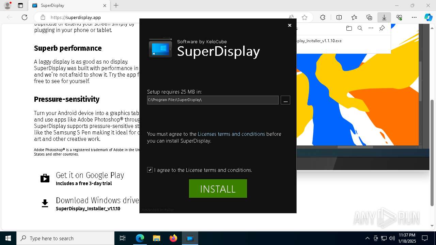This screenshot has width=436, height=245.
Task: Open volume control in system tray
Action: click(392, 238)
